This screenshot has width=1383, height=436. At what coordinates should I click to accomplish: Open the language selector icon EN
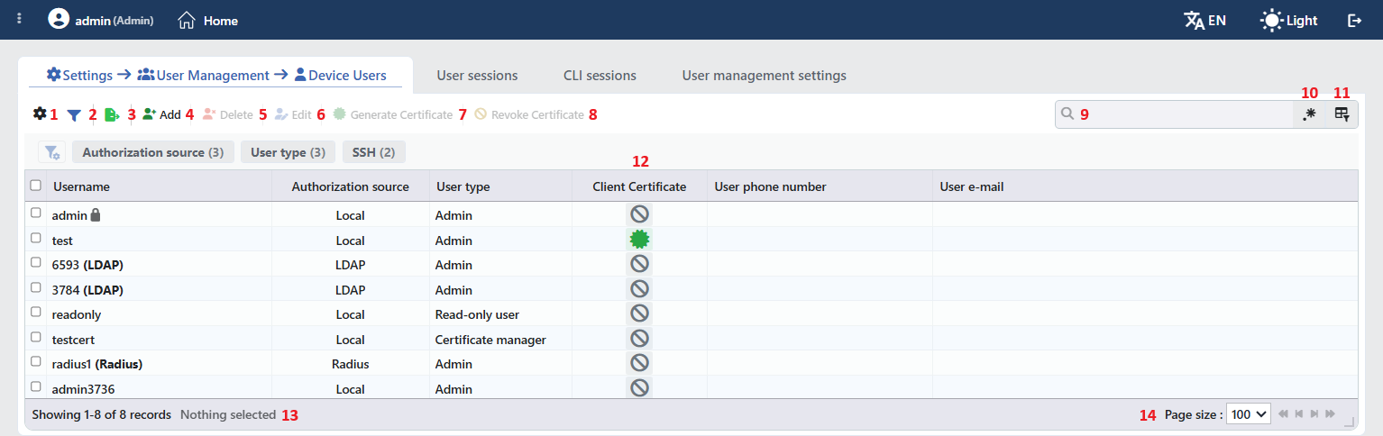[x=1204, y=20]
